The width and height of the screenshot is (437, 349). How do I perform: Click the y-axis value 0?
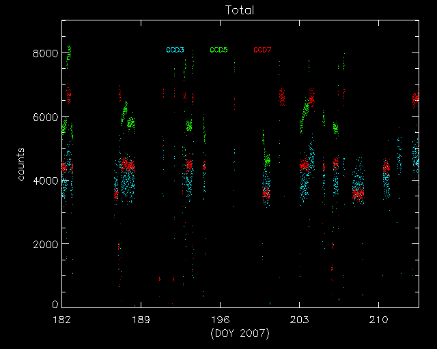pos(55,305)
